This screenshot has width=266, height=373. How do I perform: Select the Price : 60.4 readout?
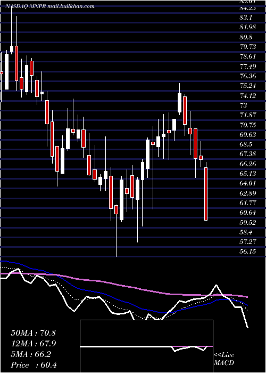pos(34,365)
